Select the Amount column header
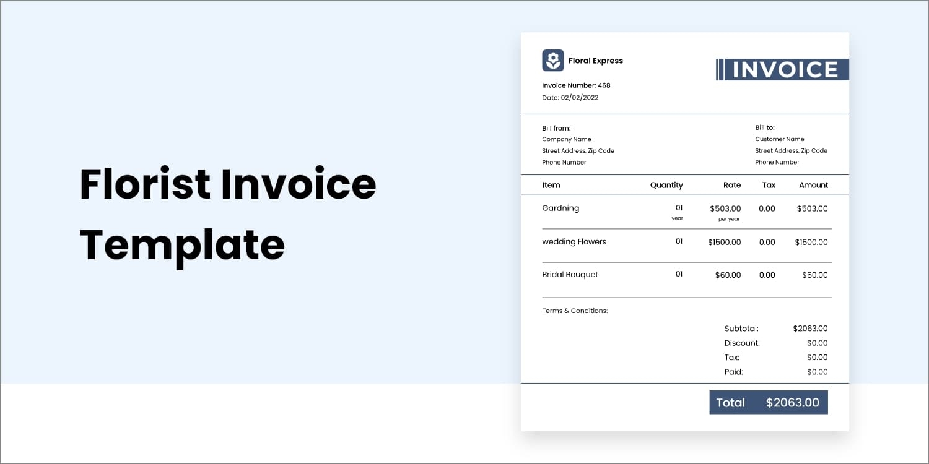929x464 pixels. 813,185
